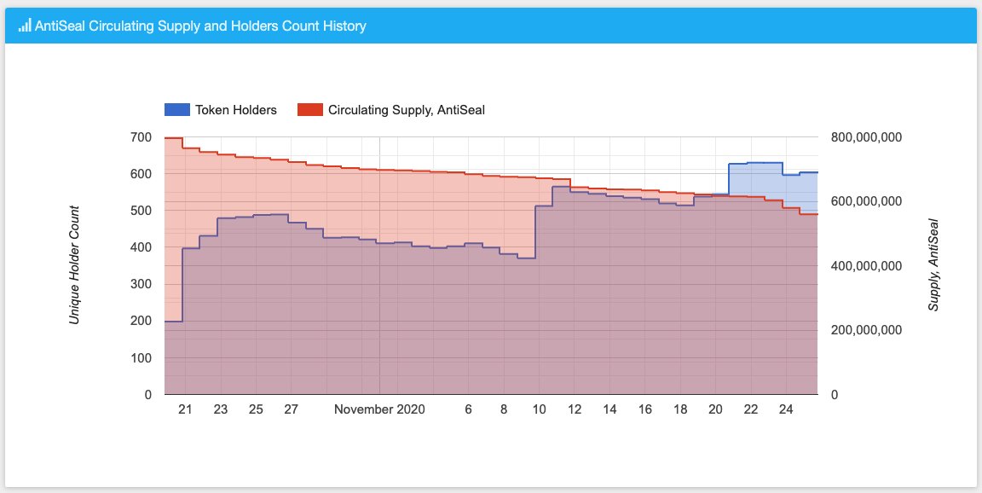Click the blue Token Holders legend swatch
Image resolution: width=982 pixels, height=493 pixels.
(176, 110)
